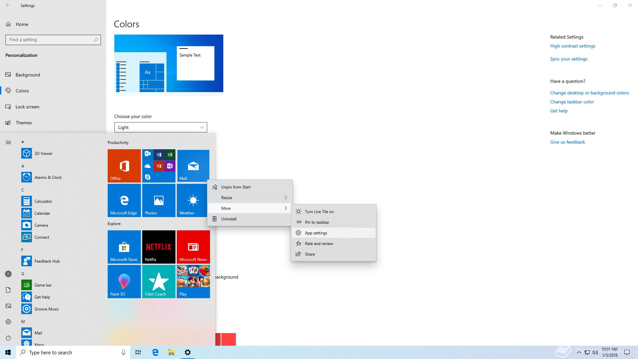Open Pictures icon in Start sidebar

(8, 306)
